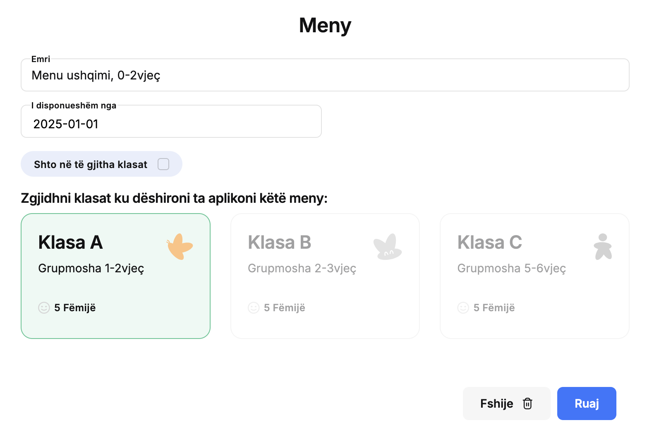
Task: Click the gray bunny icon in Klasa B
Action: coord(388,247)
